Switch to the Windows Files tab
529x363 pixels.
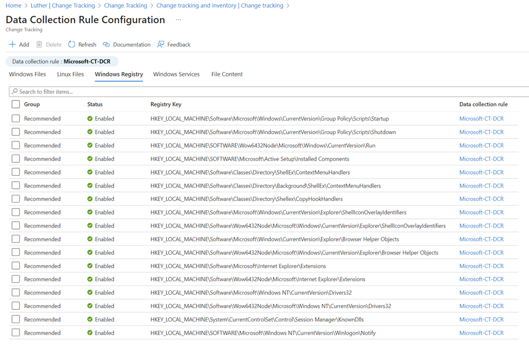[x=27, y=74]
